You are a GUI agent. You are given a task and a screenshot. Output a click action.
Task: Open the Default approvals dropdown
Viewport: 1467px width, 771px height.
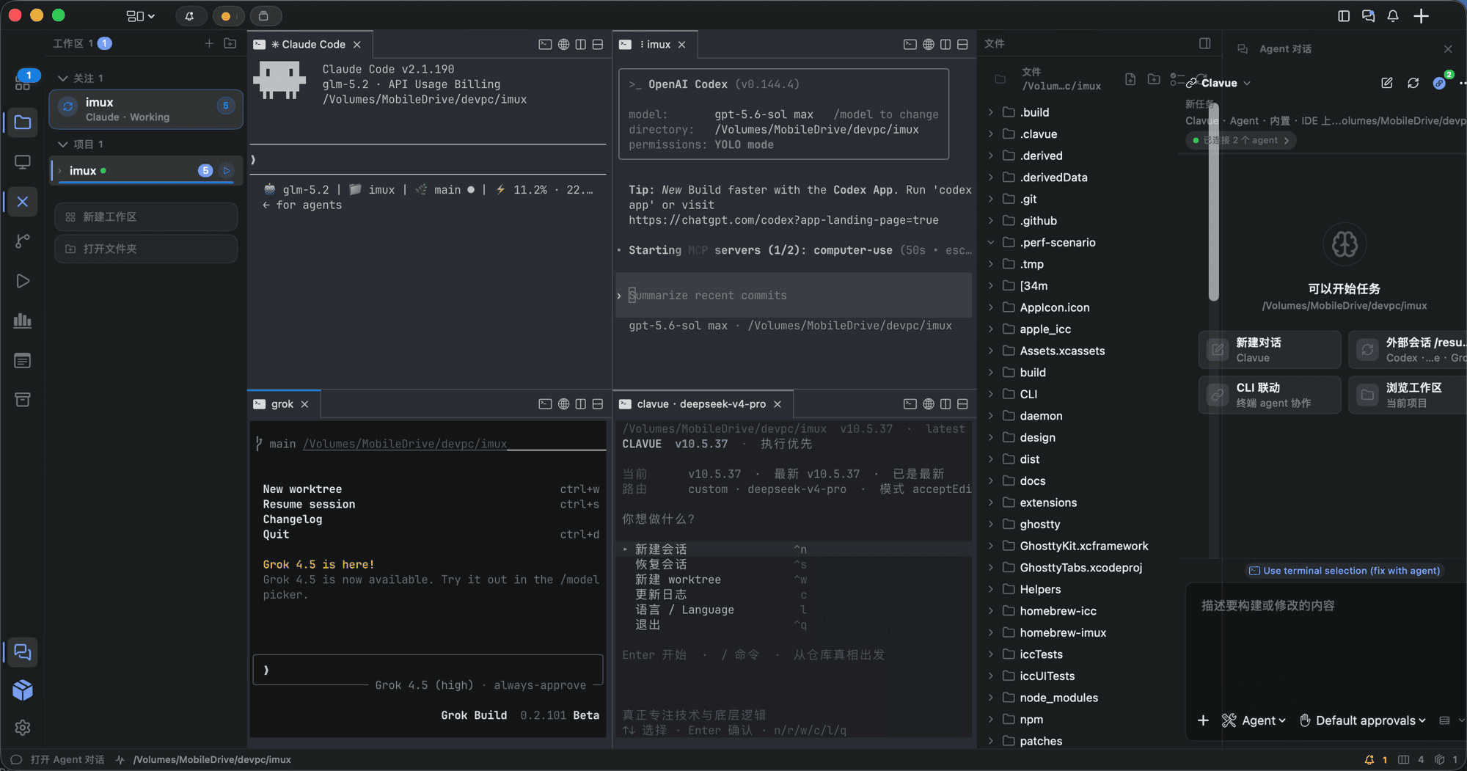1363,720
